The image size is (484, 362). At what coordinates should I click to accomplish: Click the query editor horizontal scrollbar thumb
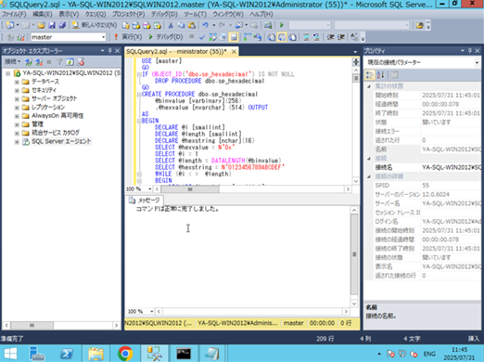(190, 188)
